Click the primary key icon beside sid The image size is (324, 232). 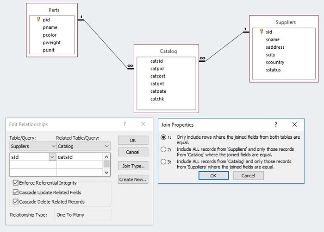click(x=262, y=32)
